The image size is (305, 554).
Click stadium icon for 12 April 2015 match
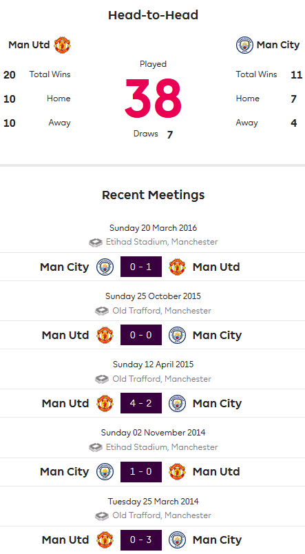pyautogui.click(x=102, y=379)
